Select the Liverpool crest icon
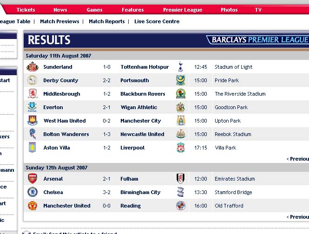The width and height of the screenshot is (309, 234). pyautogui.click(x=180, y=148)
